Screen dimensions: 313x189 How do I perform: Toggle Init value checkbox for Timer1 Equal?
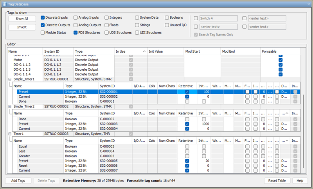coord(204,146)
